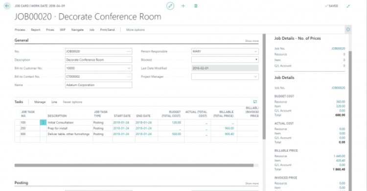This screenshot has height=191, width=367.
Task: Open the Navigate menu
Action: coord(77,30)
